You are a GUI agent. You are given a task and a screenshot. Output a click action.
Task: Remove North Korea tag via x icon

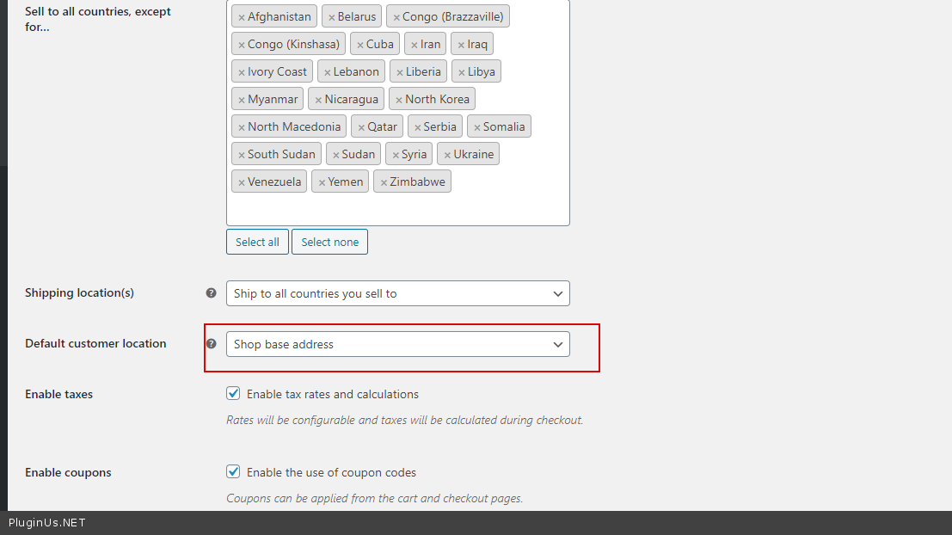pos(399,100)
